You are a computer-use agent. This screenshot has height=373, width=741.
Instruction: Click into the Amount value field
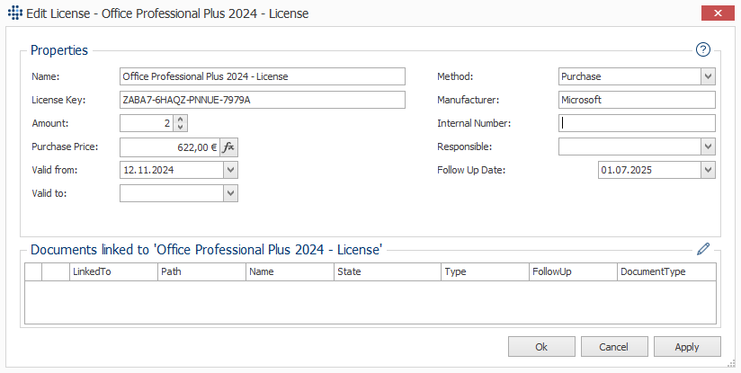147,123
